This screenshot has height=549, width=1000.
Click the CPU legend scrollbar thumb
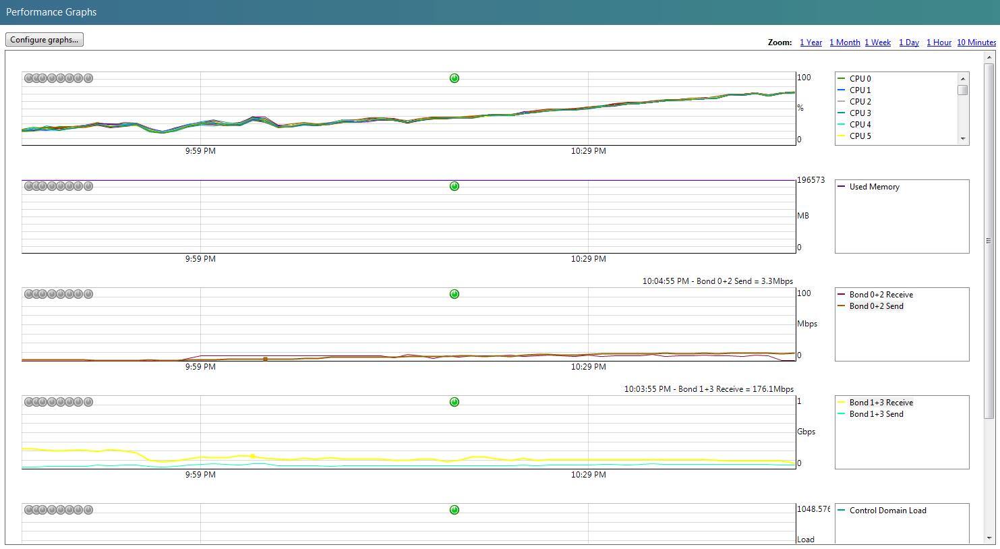click(x=963, y=90)
